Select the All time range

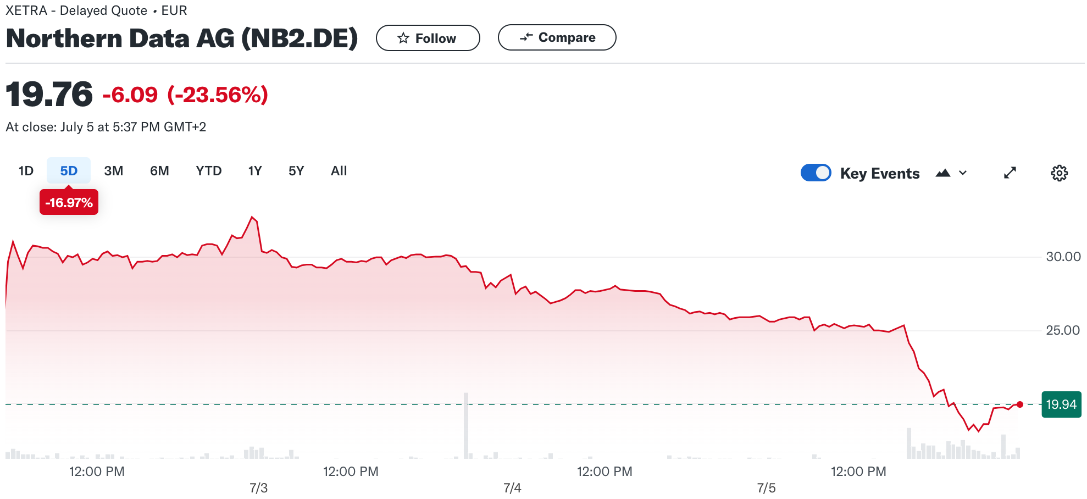(339, 171)
